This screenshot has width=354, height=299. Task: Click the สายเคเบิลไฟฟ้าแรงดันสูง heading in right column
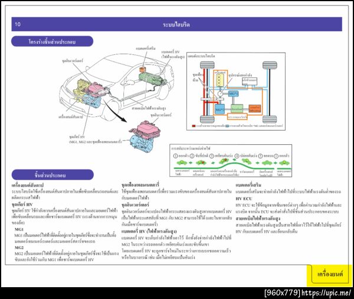coord(258,219)
